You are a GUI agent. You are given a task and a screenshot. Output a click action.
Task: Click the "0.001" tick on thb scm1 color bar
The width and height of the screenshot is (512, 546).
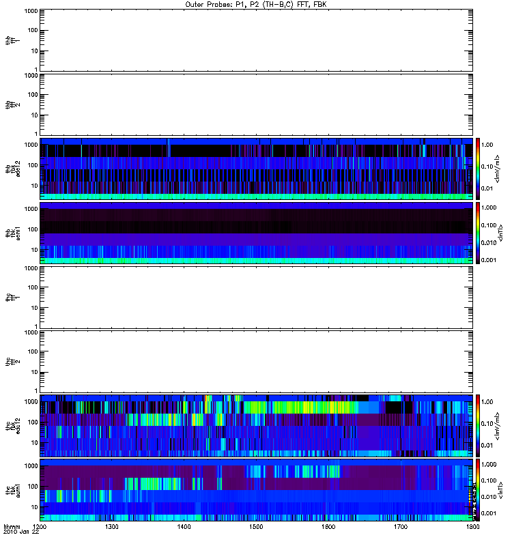pyautogui.click(x=489, y=260)
